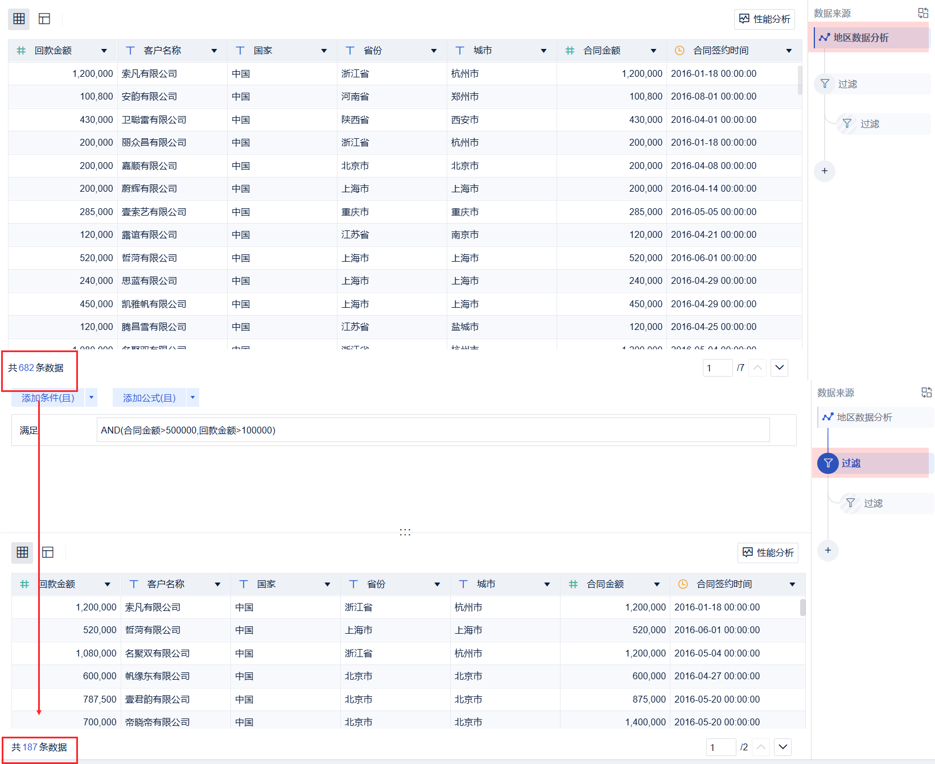The image size is (935, 764).
Task: Open 城市 column dropdown in lower table
Action: pyautogui.click(x=547, y=584)
